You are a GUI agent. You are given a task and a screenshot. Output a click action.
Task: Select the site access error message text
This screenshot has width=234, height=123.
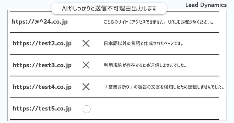click(159, 22)
